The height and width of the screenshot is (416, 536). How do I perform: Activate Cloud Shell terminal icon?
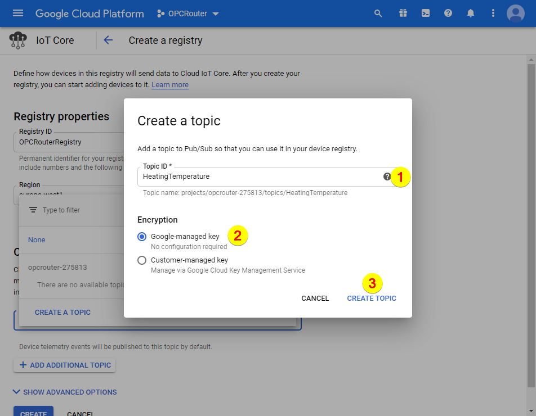tap(426, 13)
